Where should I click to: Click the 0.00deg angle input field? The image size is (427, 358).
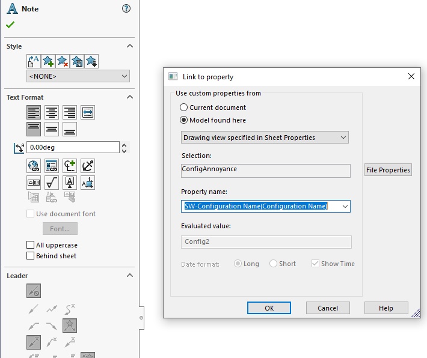pos(73,147)
